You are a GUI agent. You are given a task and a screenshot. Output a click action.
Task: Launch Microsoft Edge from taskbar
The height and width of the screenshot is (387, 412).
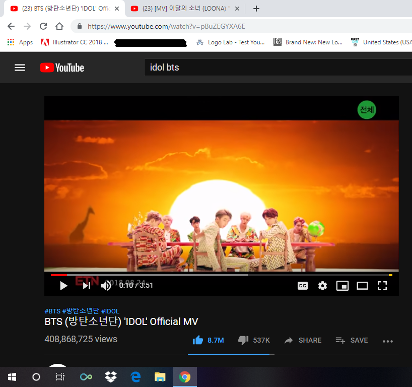[135, 377]
